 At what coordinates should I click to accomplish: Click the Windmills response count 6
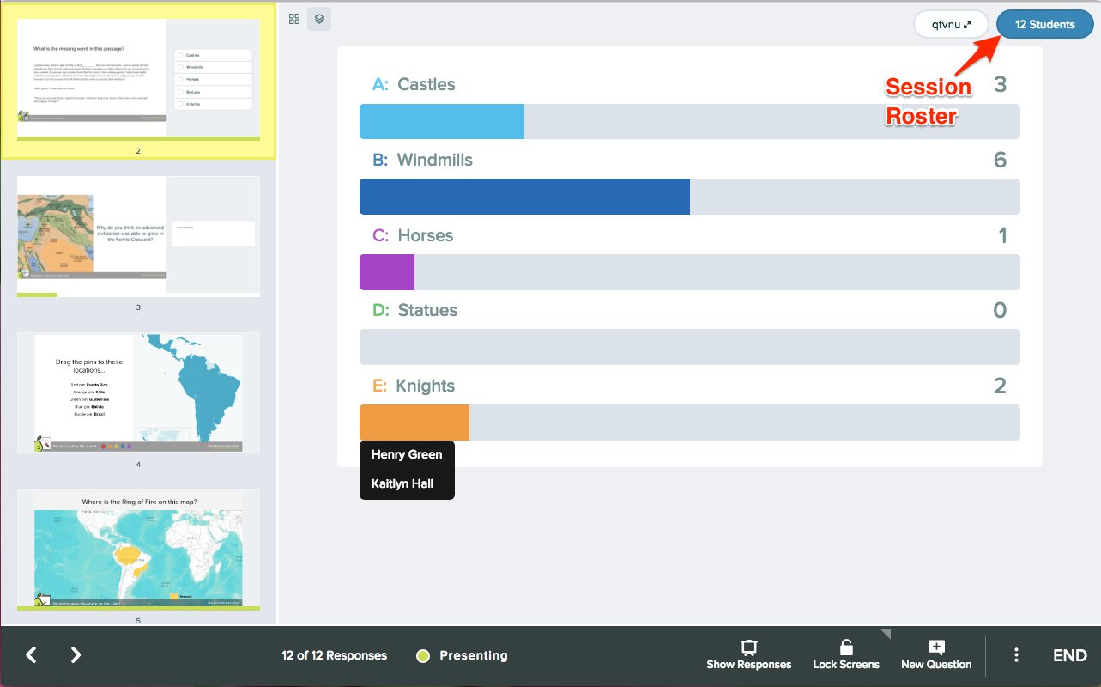1000,160
